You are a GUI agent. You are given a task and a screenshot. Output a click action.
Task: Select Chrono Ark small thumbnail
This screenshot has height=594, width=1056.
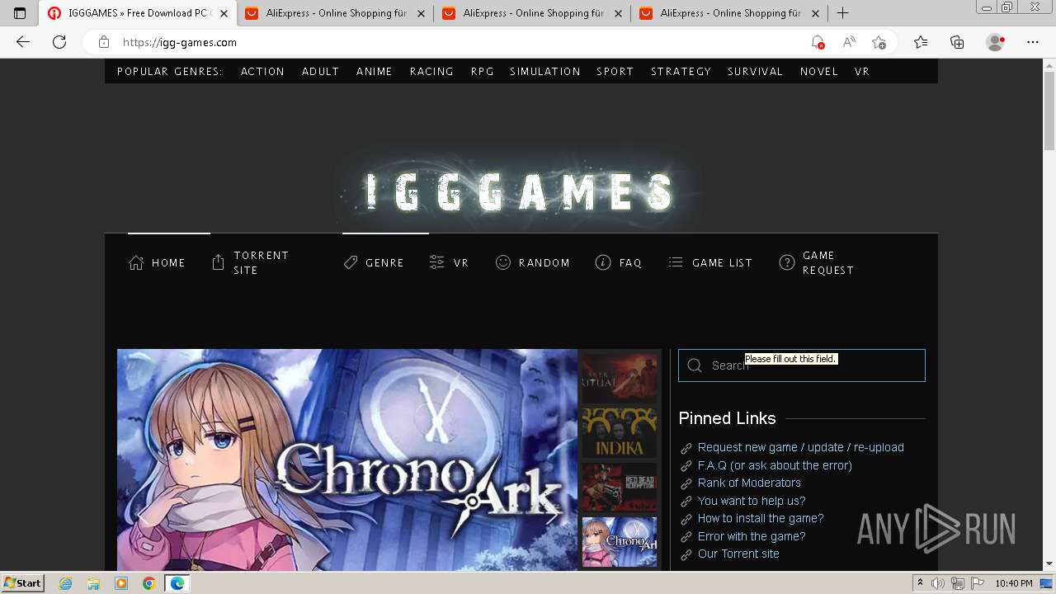[620, 542]
